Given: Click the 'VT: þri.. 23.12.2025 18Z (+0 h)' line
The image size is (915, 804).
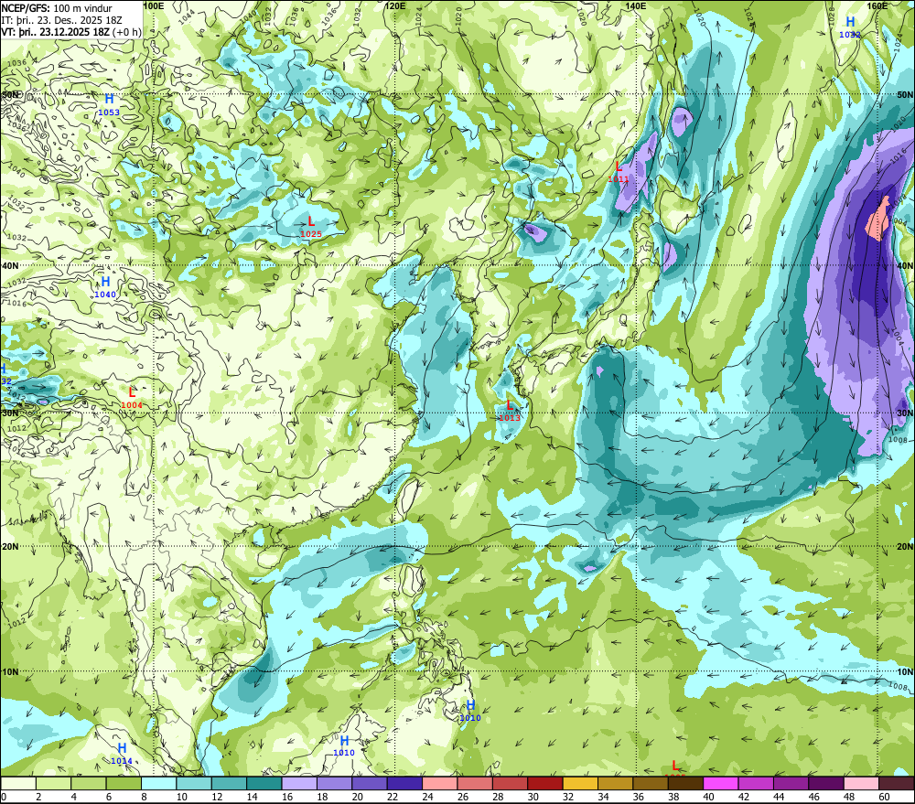Looking at the screenshot, I should (x=71, y=31).
